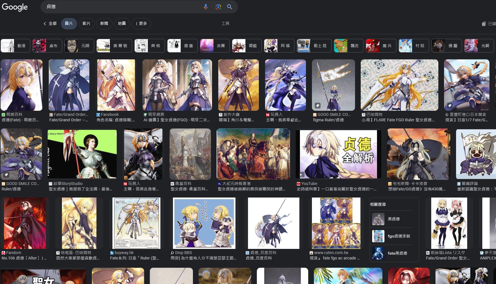Click the Google logo
The image size is (496, 284).
[15, 7]
